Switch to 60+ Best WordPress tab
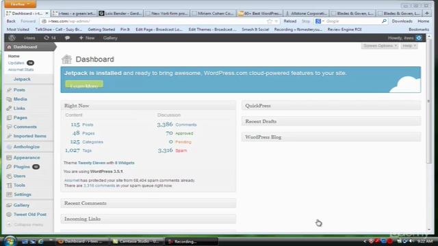This screenshot has height=246, width=438. tap(260, 13)
